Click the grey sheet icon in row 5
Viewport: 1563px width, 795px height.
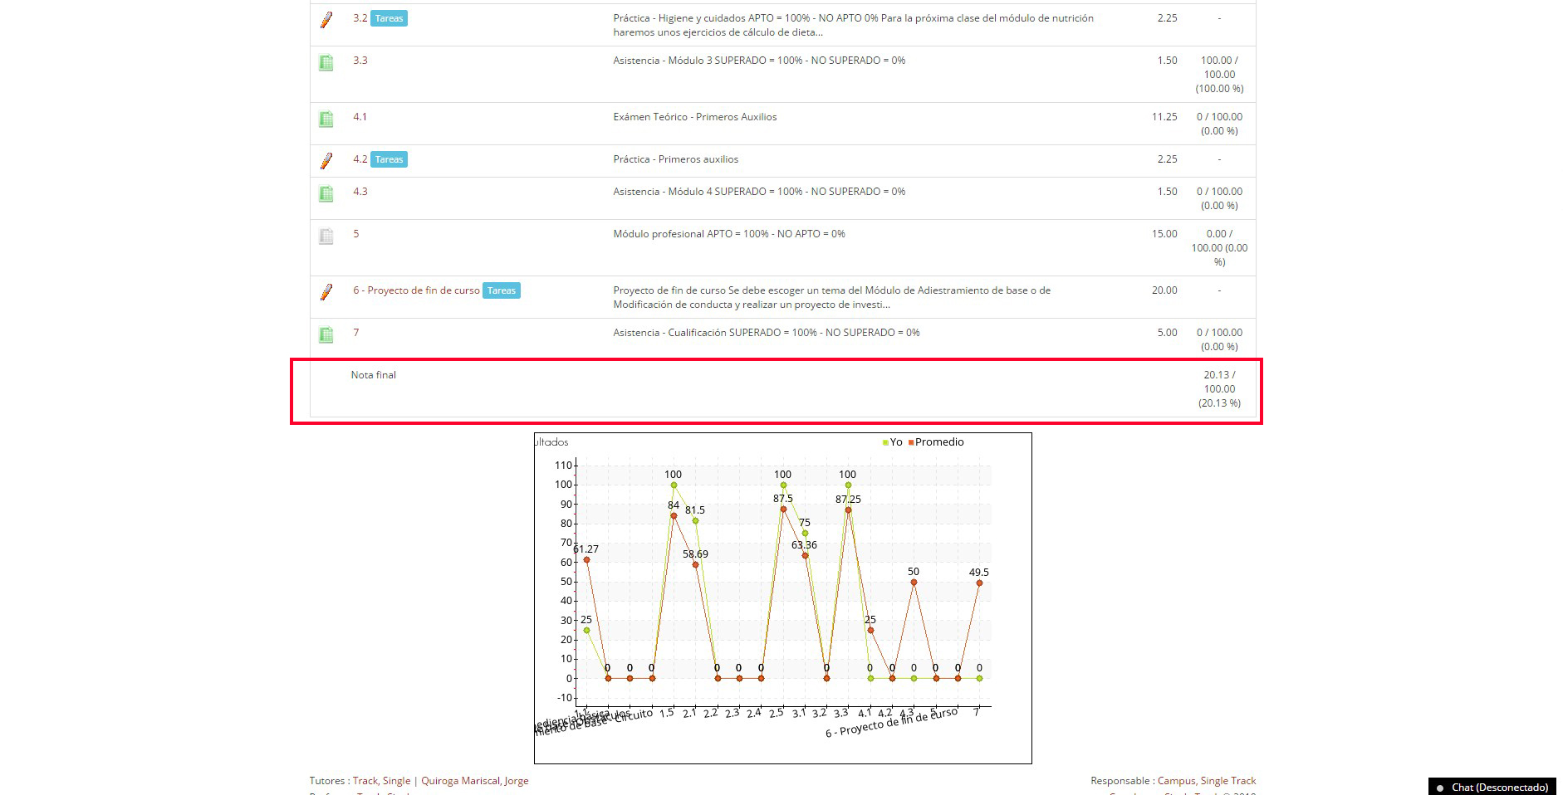pyautogui.click(x=326, y=236)
